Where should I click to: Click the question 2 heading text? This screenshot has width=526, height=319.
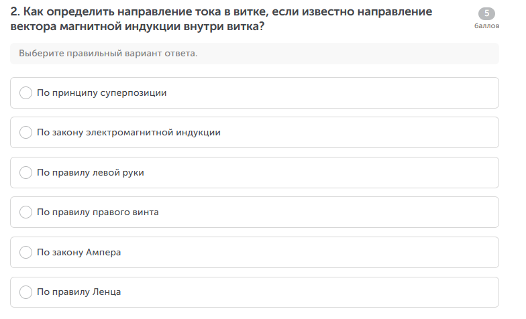coord(221,20)
